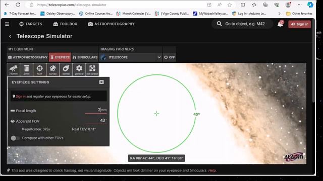Open the apps icon in address bar
This screenshot has width=323, height=181.
(209, 5)
